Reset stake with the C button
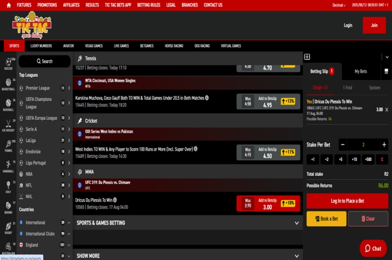The width and height of the screenshot is (392, 260). click(x=382, y=159)
